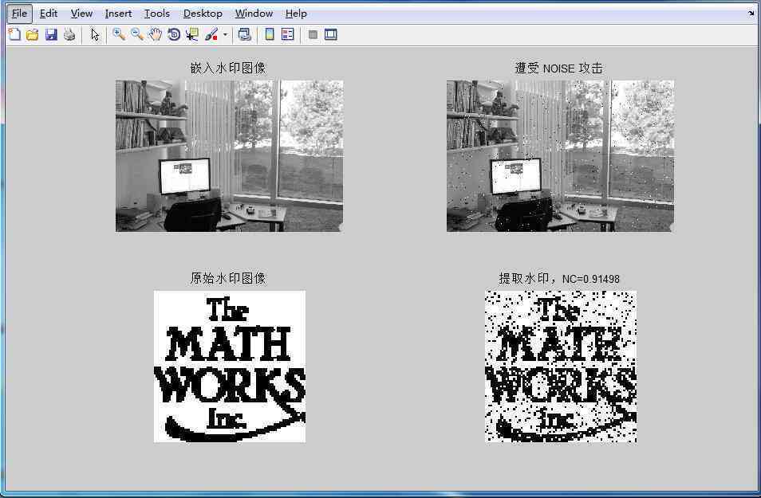Insert a legend using toolbar icon

point(288,34)
